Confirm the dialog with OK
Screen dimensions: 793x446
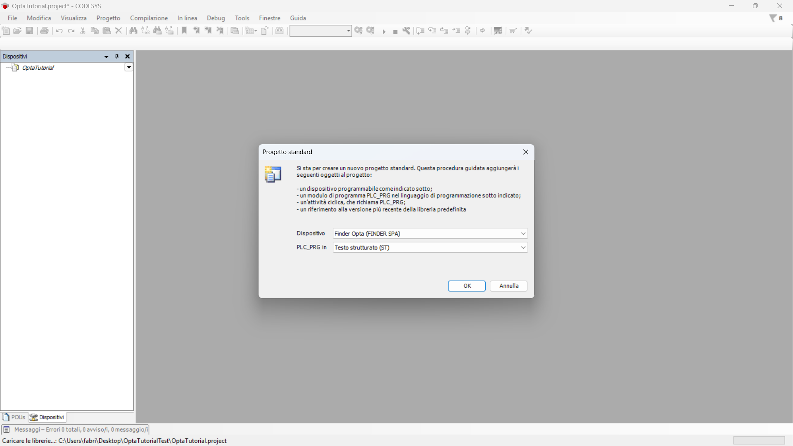click(467, 286)
